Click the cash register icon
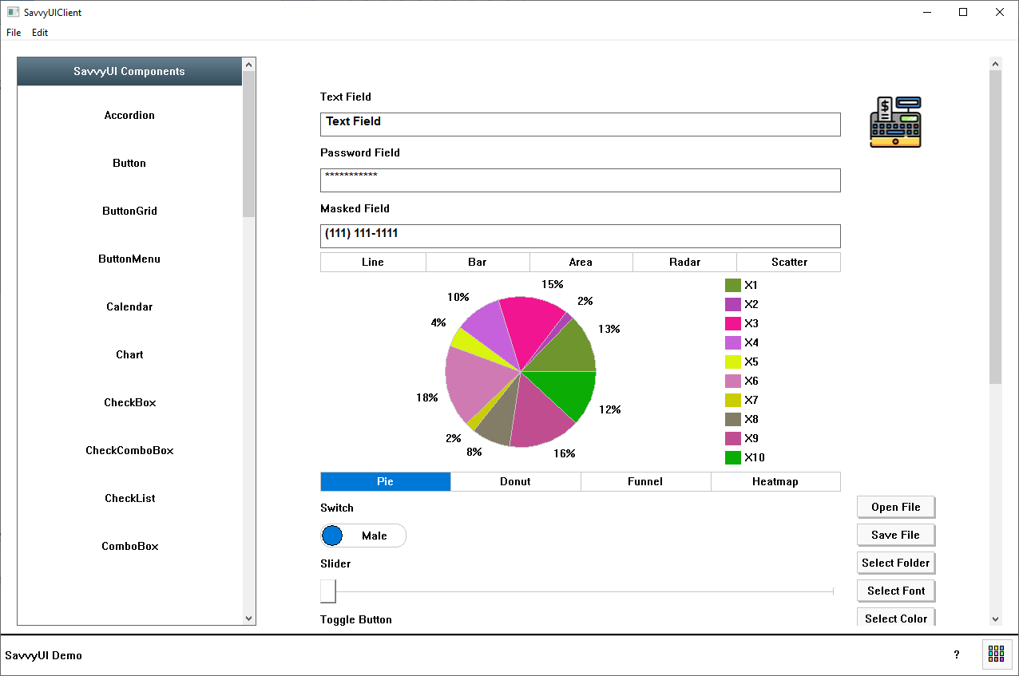Screen dimensions: 1019x676 895,122
